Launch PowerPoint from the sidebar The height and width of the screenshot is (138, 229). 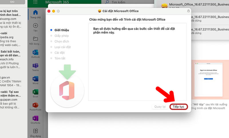pyautogui.click(x=35, y=105)
